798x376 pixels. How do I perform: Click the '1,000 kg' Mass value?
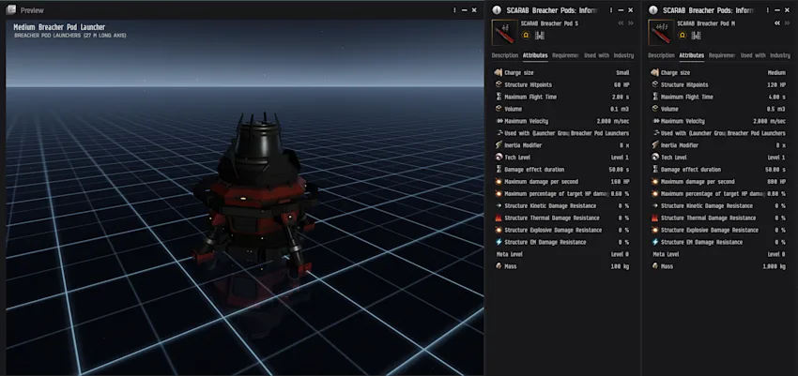(775, 266)
